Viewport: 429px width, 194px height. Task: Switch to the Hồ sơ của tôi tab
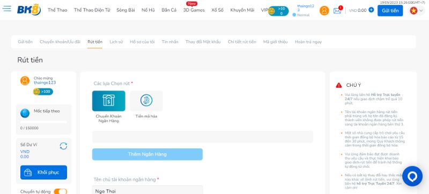click(x=142, y=42)
